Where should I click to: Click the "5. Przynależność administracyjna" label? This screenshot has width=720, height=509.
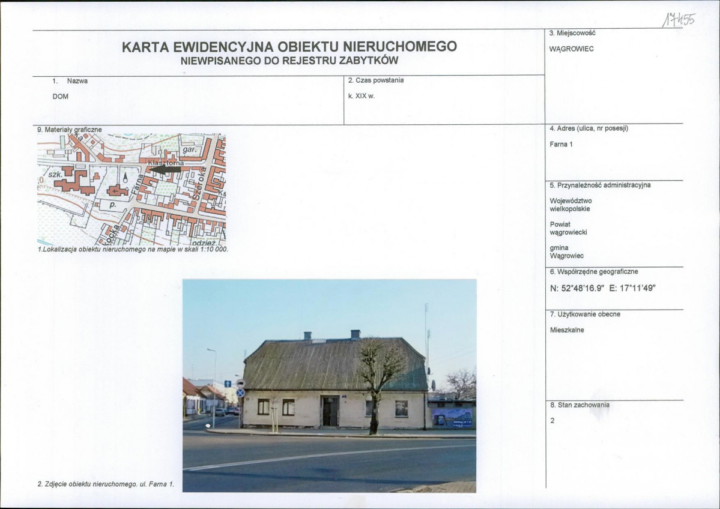tap(600, 185)
